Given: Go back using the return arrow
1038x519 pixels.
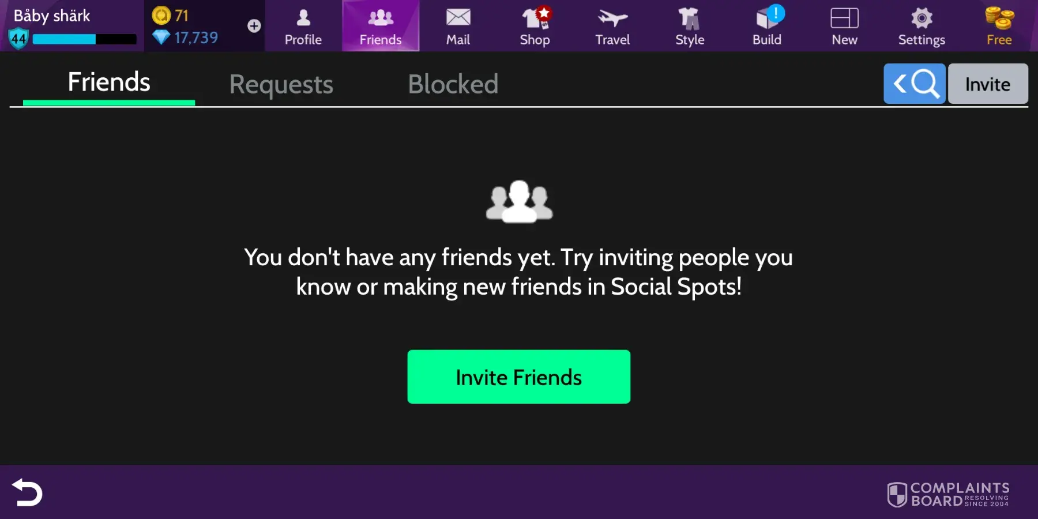Looking at the screenshot, I should (x=27, y=492).
